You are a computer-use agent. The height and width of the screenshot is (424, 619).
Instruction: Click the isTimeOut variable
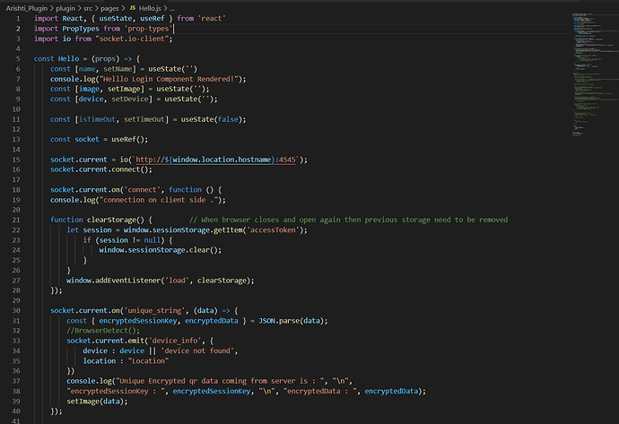click(x=97, y=119)
